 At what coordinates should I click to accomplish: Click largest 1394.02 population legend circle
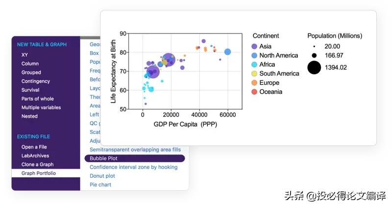(x=314, y=68)
